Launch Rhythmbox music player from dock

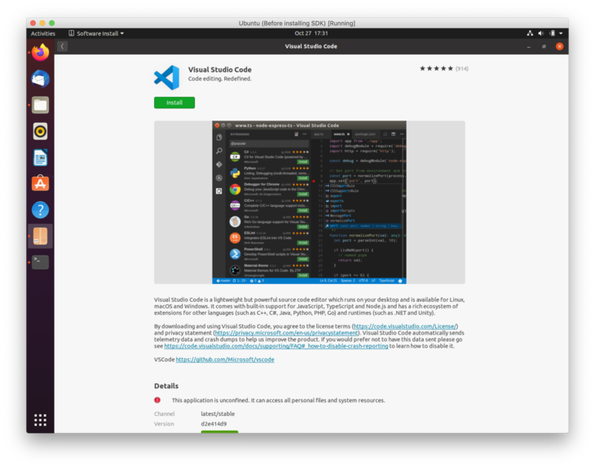click(40, 131)
